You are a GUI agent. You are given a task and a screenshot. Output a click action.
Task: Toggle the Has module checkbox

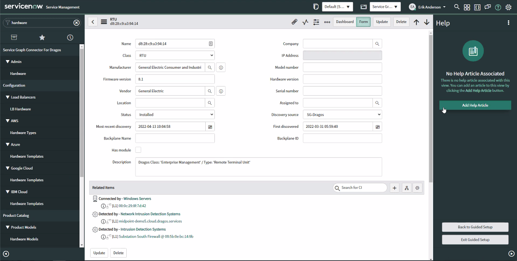[x=138, y=150]
